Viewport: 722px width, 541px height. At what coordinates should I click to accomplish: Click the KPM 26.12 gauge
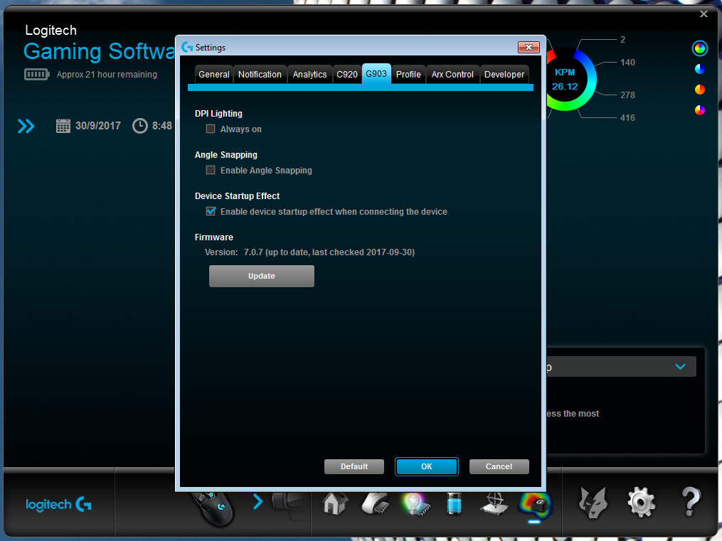tap(566, 79)
